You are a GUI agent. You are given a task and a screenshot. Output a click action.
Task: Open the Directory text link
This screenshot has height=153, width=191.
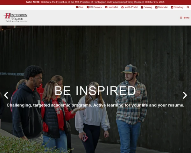click(179, 7)
